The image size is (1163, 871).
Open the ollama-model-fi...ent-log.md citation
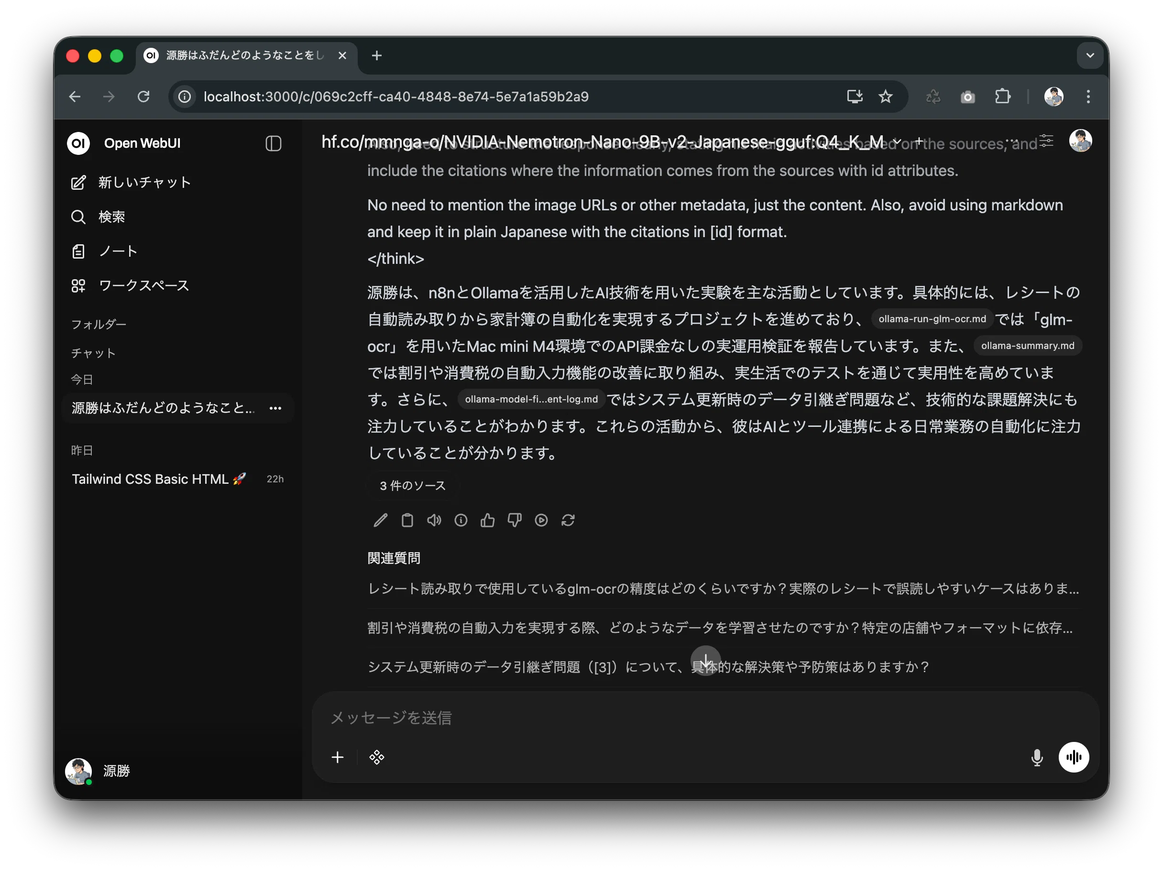[531, 400]
